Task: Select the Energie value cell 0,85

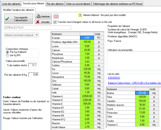Action: tap(87, 38)
